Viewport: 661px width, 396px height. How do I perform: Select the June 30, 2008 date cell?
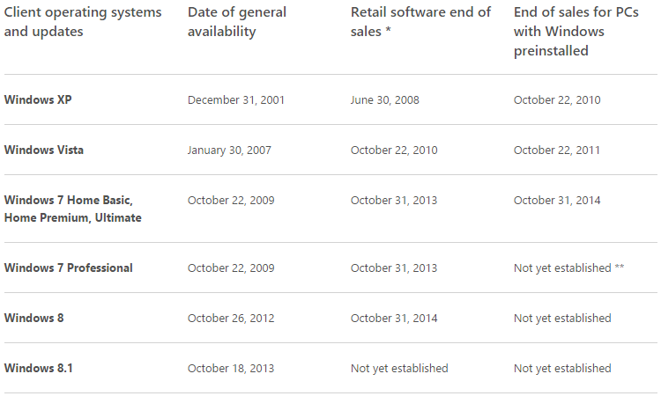pos(385,100)
